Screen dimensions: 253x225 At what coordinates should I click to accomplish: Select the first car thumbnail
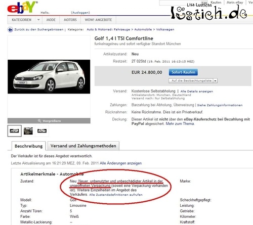click(x=14, y=131)
